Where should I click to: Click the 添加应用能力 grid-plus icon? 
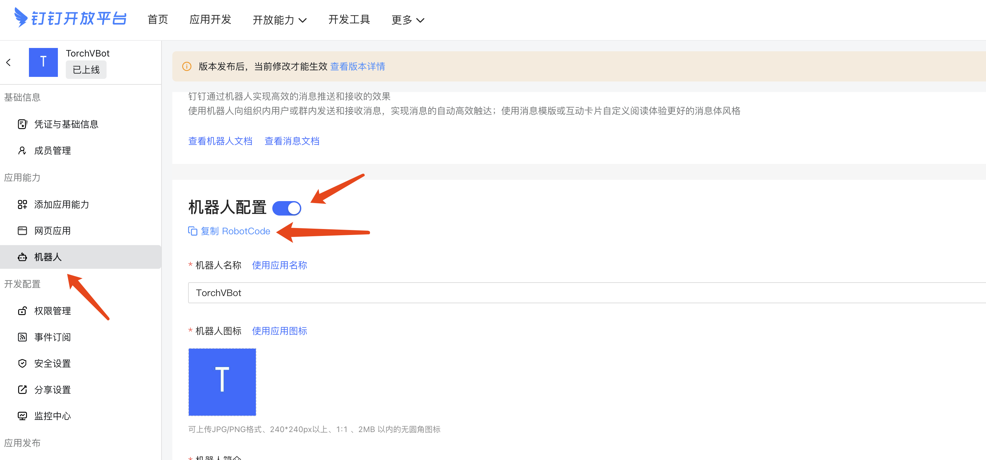coord(22,204)
